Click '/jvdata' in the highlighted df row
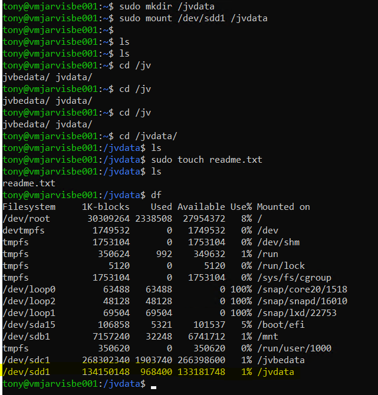378x395 pixels. 276,372
